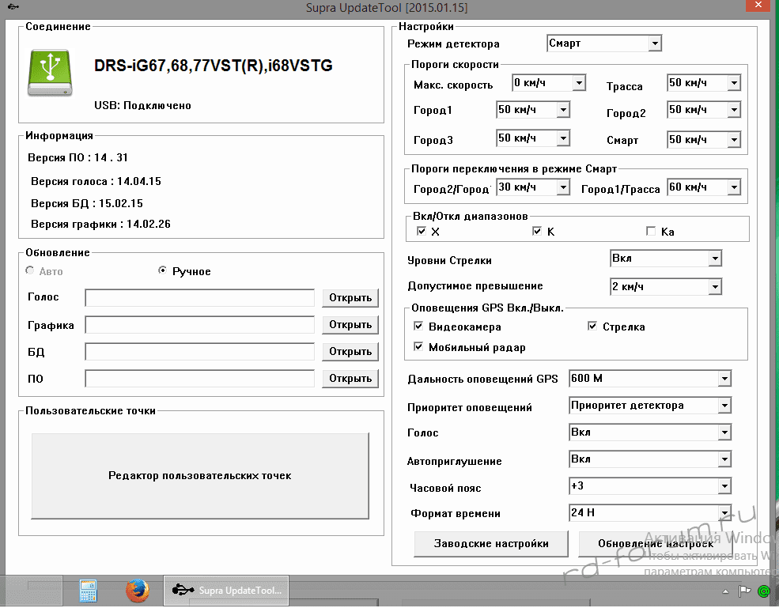The image size is (779, 608).
Task: Switch to Supra UpdateTool taskbar button
Action: [x=226, y=590]
